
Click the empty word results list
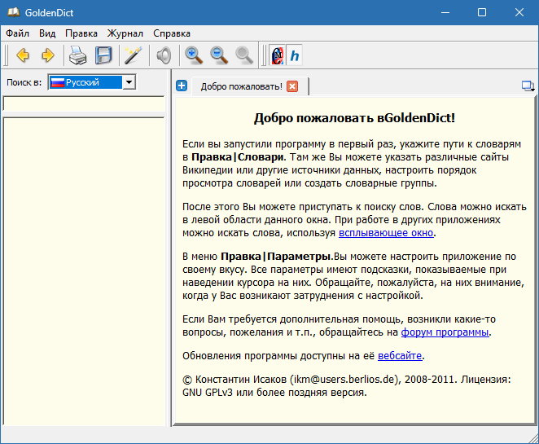coord(84,271)
